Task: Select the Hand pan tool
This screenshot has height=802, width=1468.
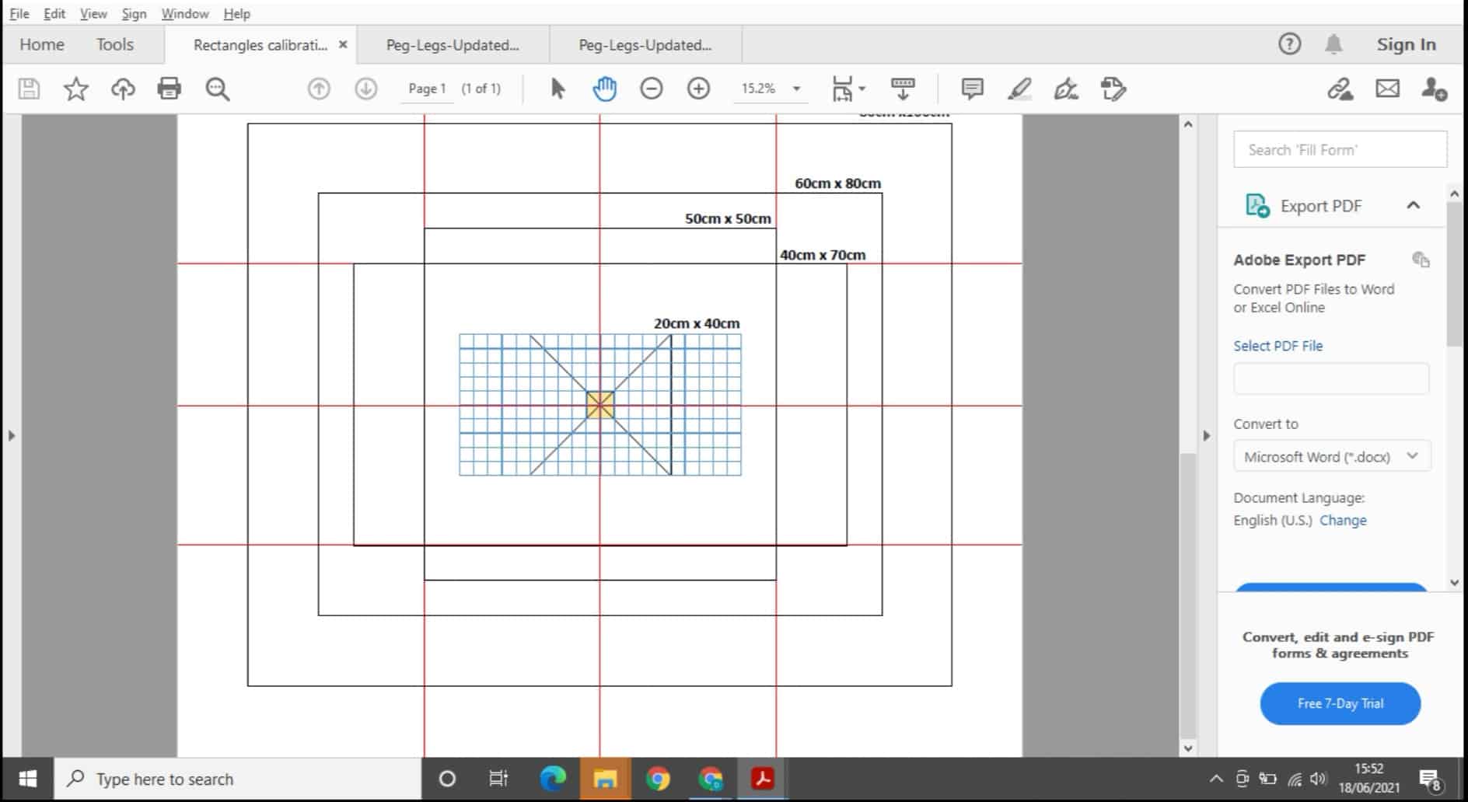Action: (x=604, y=89)
